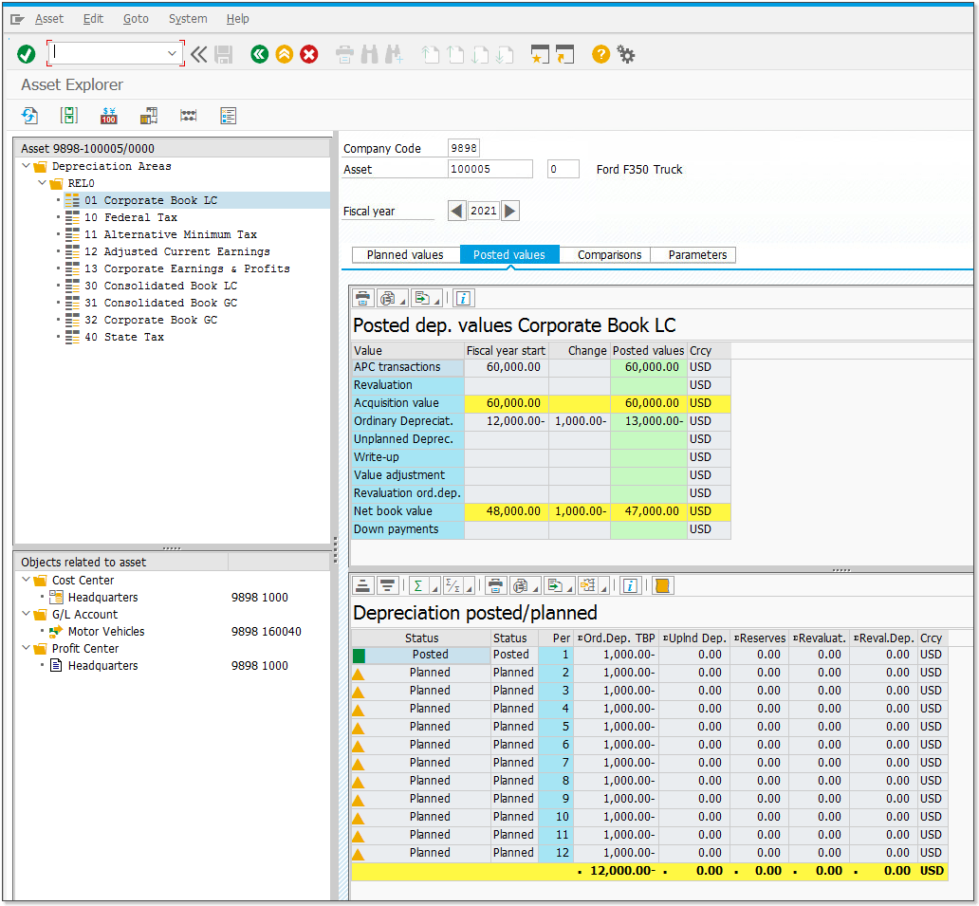
Task: Open the System menu
Action: point(187,19)
